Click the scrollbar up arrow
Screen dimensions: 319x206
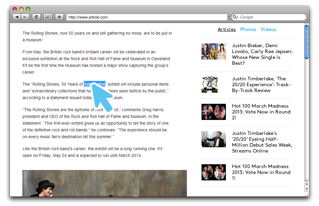click(307, 184)
